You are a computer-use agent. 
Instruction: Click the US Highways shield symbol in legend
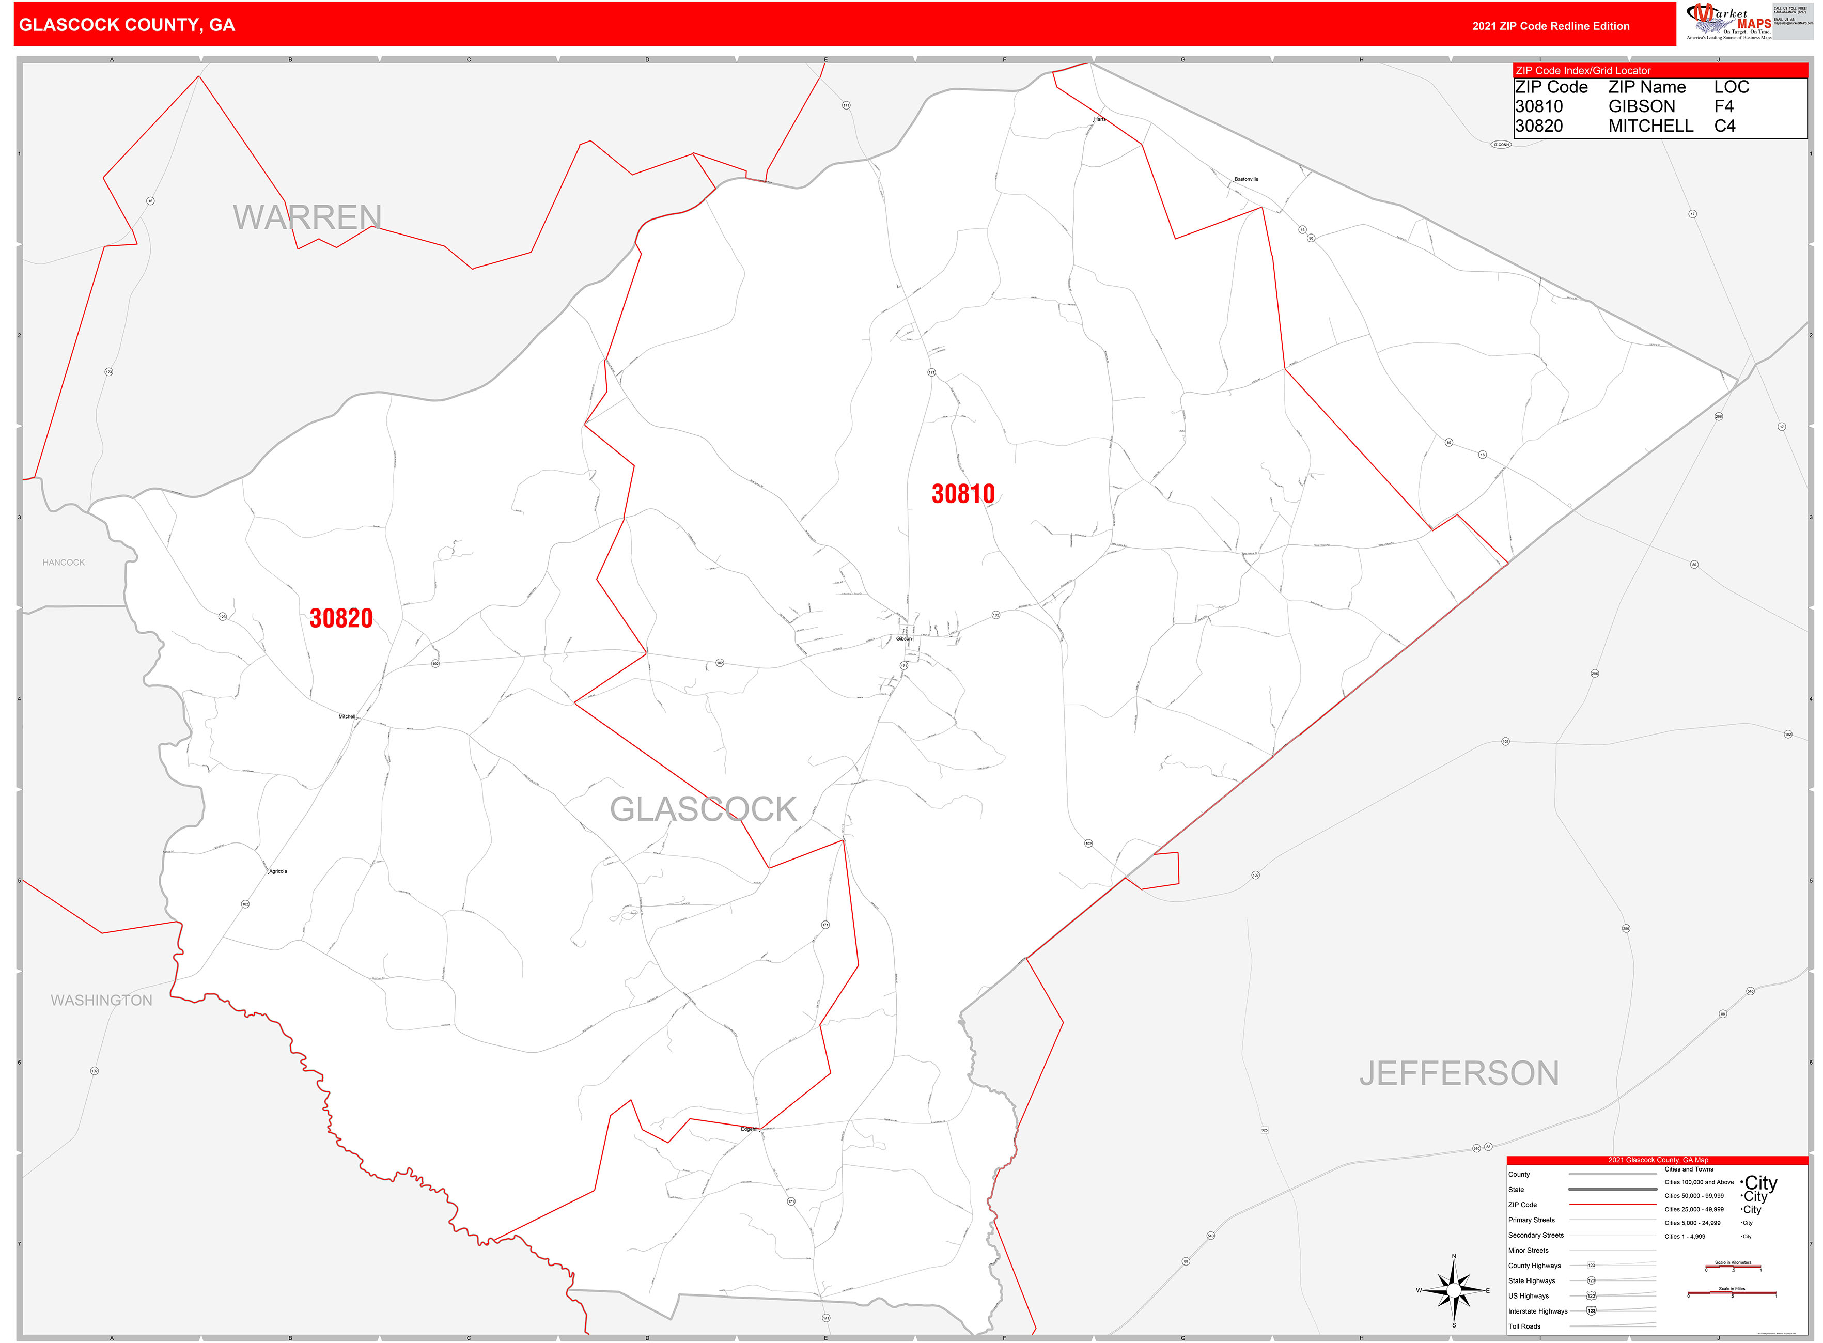pos(1592,1297)
